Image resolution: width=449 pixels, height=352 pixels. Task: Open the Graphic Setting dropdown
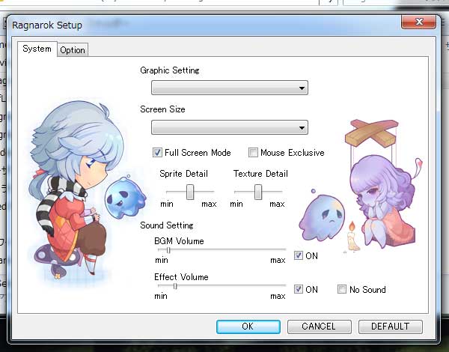pos(230,88)
